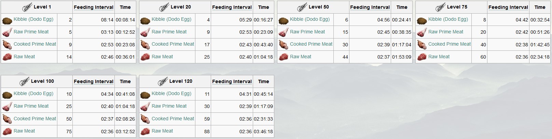Click Raw Meat icon in Level 75 table
This screenshot has width=552, height=139.
422,57
